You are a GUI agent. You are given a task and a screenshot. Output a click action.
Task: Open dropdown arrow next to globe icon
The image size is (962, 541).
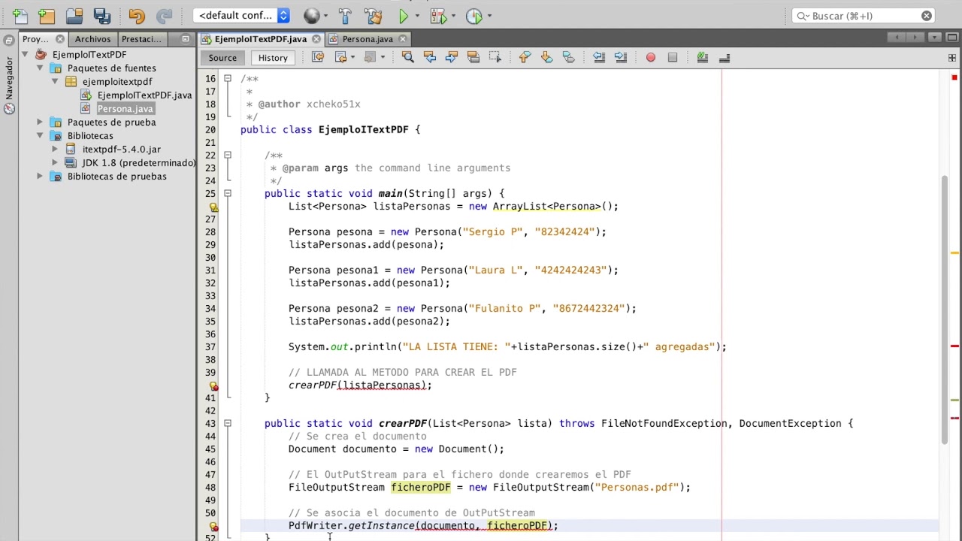[325, 17]
